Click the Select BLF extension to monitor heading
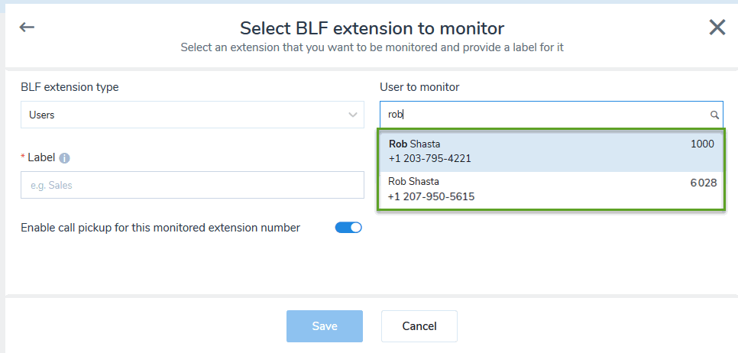Viewport: 738px width, 353px height. tap(372, 28)
